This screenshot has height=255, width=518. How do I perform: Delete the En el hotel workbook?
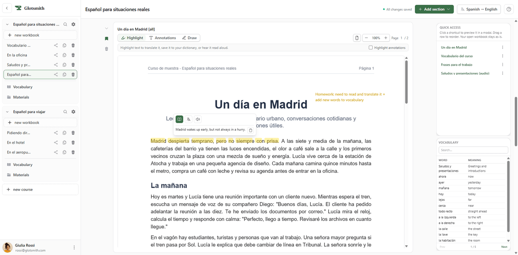pos(73,142)
